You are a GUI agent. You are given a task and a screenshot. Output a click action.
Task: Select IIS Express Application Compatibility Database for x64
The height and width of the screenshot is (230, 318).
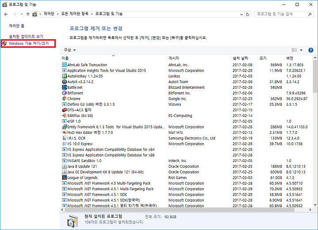[x=186, y=149]
